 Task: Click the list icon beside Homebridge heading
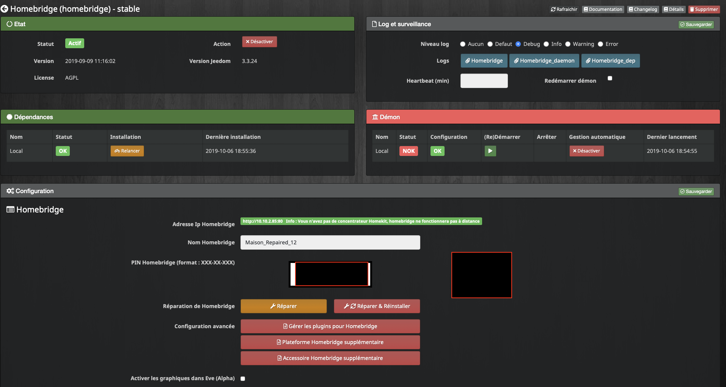[x=11, y=209]
